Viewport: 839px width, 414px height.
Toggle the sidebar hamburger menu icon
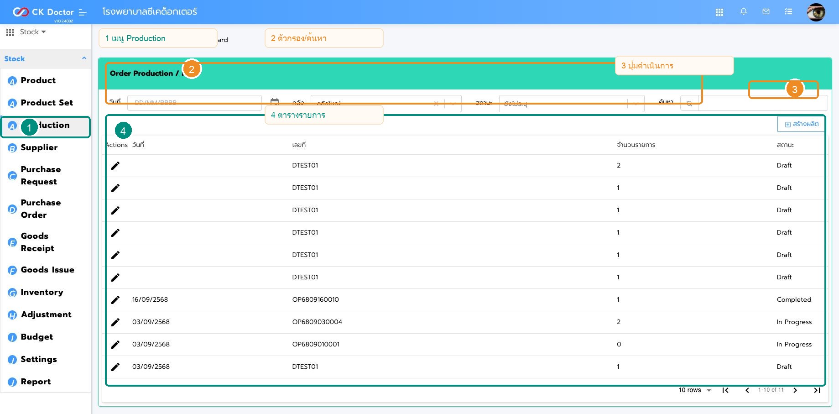[x=83, y=12]
